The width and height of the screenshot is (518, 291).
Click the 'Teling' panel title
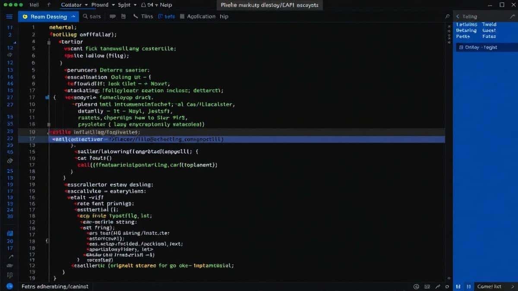pyautogui.click(x=470, y=16)
